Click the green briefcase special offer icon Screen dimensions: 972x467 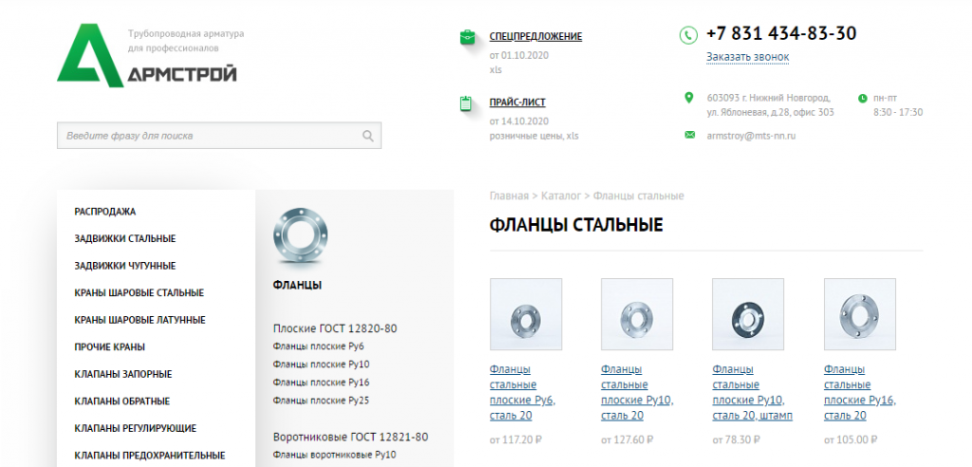tap(468, 37)
